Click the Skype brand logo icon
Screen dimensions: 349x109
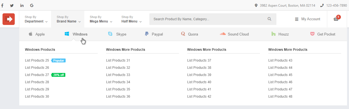pyautogui.click(x=110, y=34)
